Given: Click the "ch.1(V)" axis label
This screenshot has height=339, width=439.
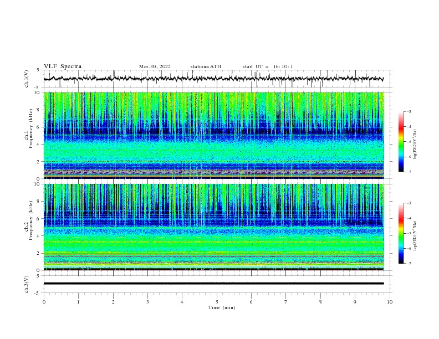Looking at the screenshot, I should (27, 79).
